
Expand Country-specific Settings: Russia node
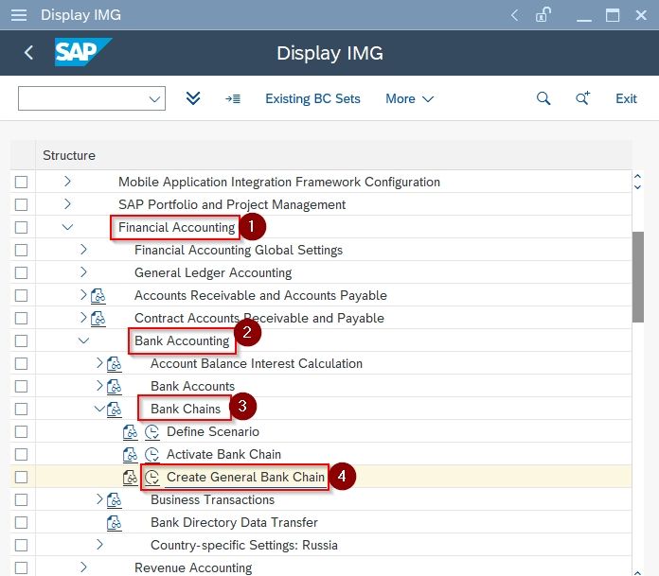click(99, 545)
